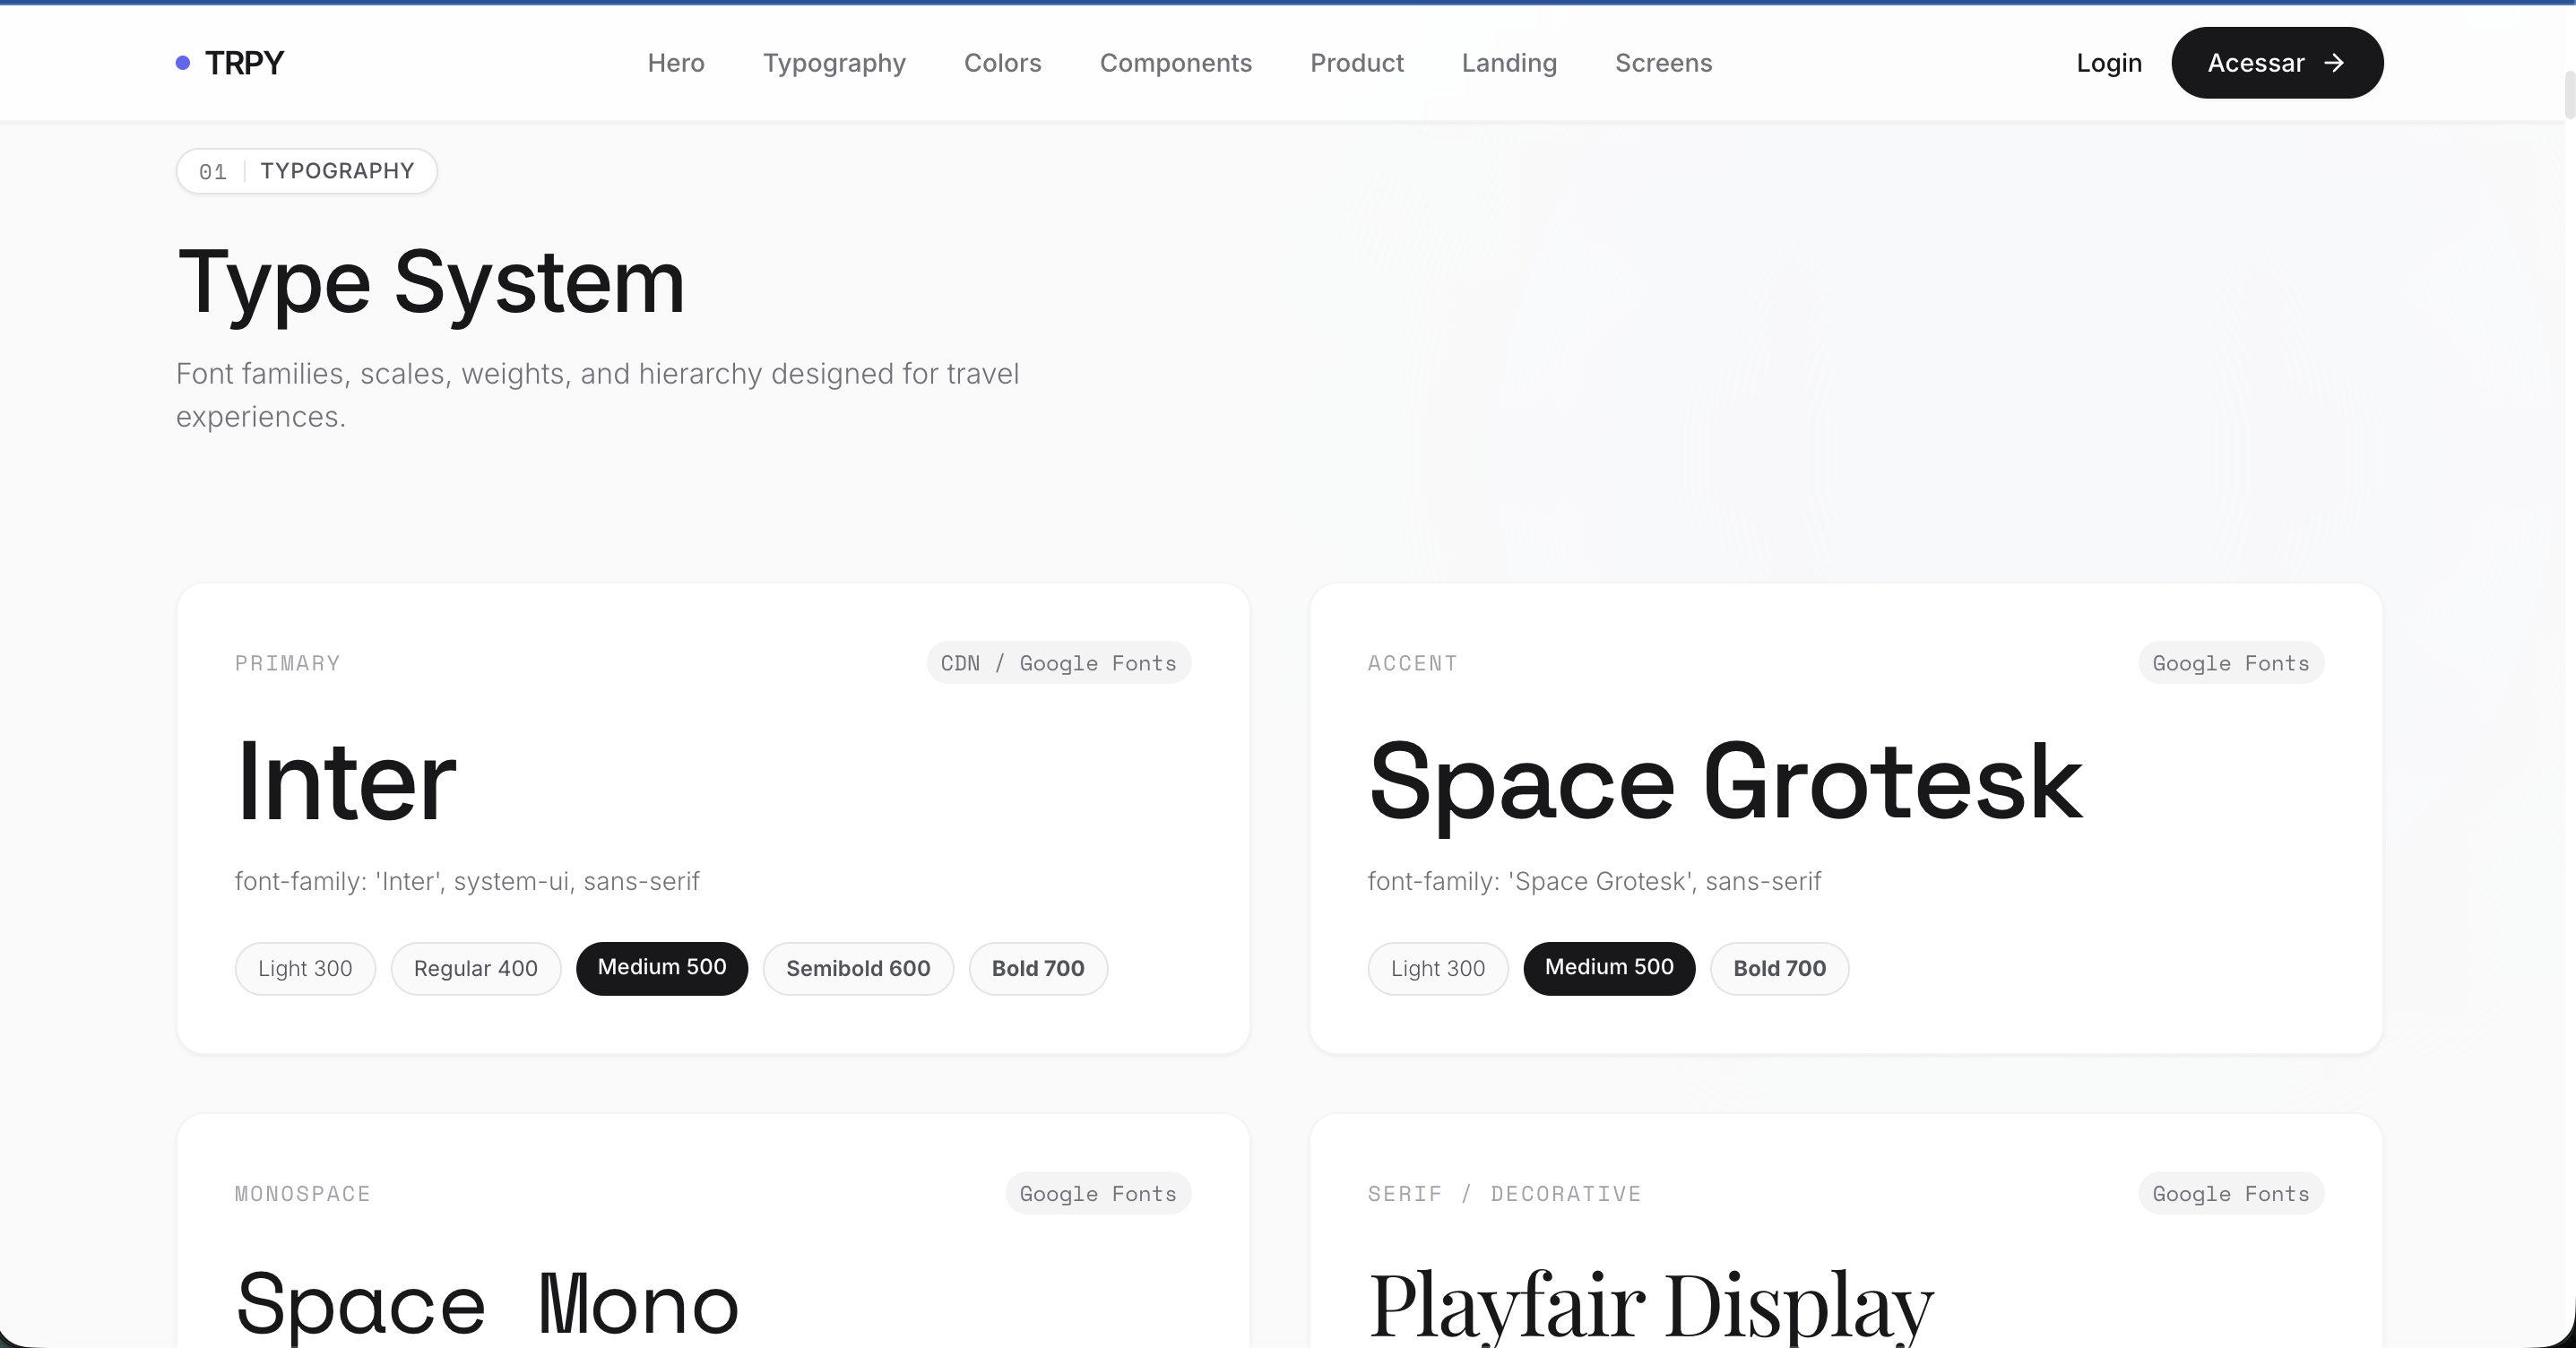Click Google Fonts tag on Space Grotesk card
This screenshot has width=2576, height=1348.
pyautogui.click(x=2231, y=663)
